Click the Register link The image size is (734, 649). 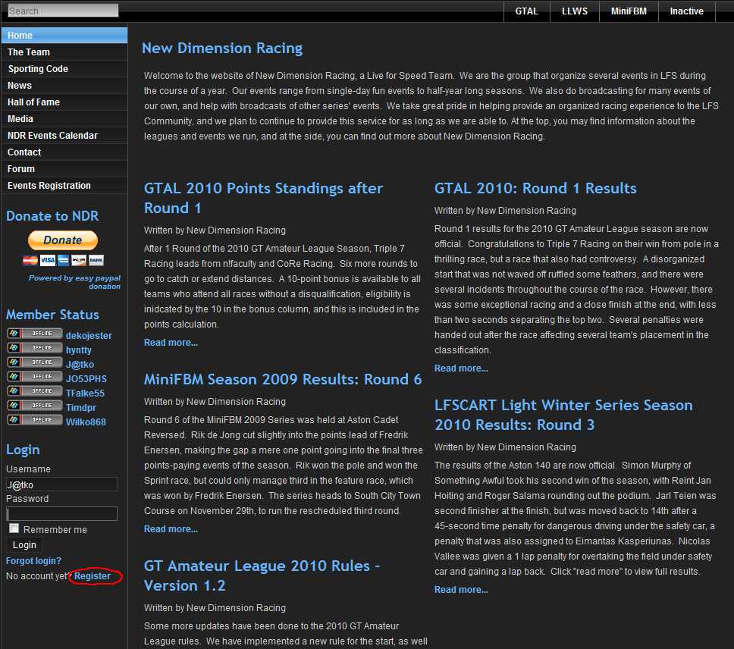[93, 576]
